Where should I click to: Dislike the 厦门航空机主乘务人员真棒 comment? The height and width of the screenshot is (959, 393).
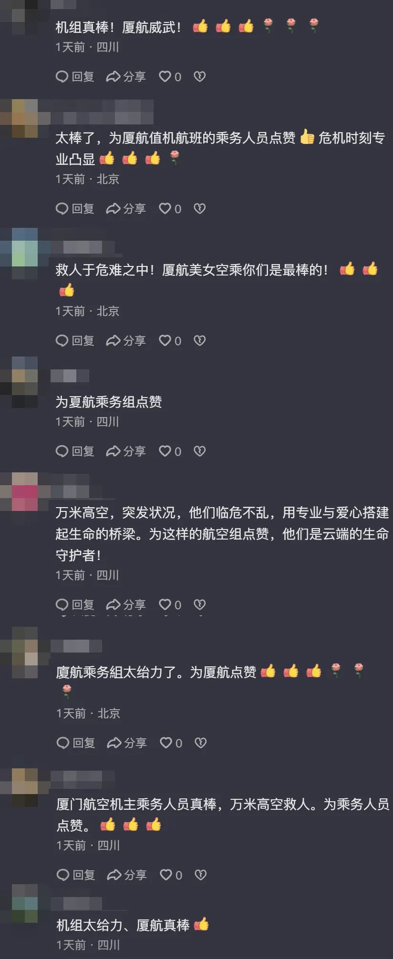[x=200, y=875]
